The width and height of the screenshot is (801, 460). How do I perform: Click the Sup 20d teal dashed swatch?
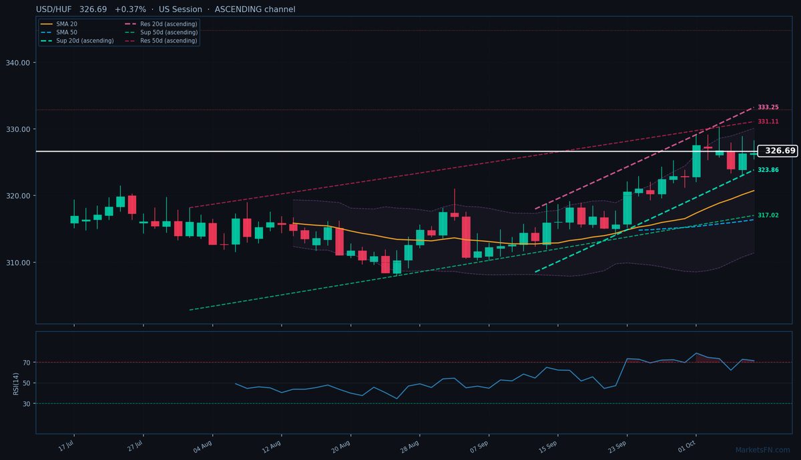tap(47, 41)
